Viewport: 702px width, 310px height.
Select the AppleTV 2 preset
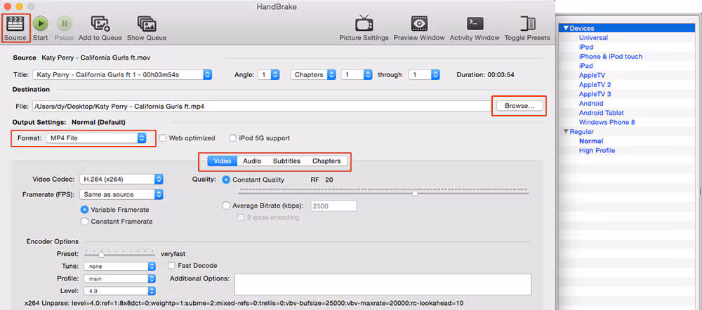click(x=595, y=85)
